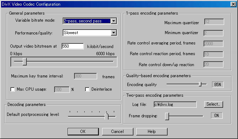The image size is (238, 139).
Task: Open the Variable bitrate mode dropdown arrow
Action: pos(114,21)
